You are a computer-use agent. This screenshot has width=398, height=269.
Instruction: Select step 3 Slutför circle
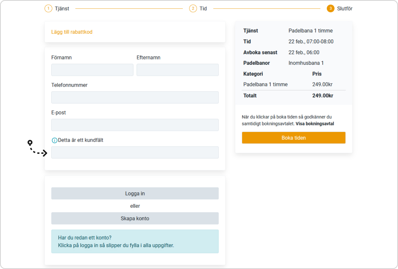pyautogui.click(x=330, y=9)
